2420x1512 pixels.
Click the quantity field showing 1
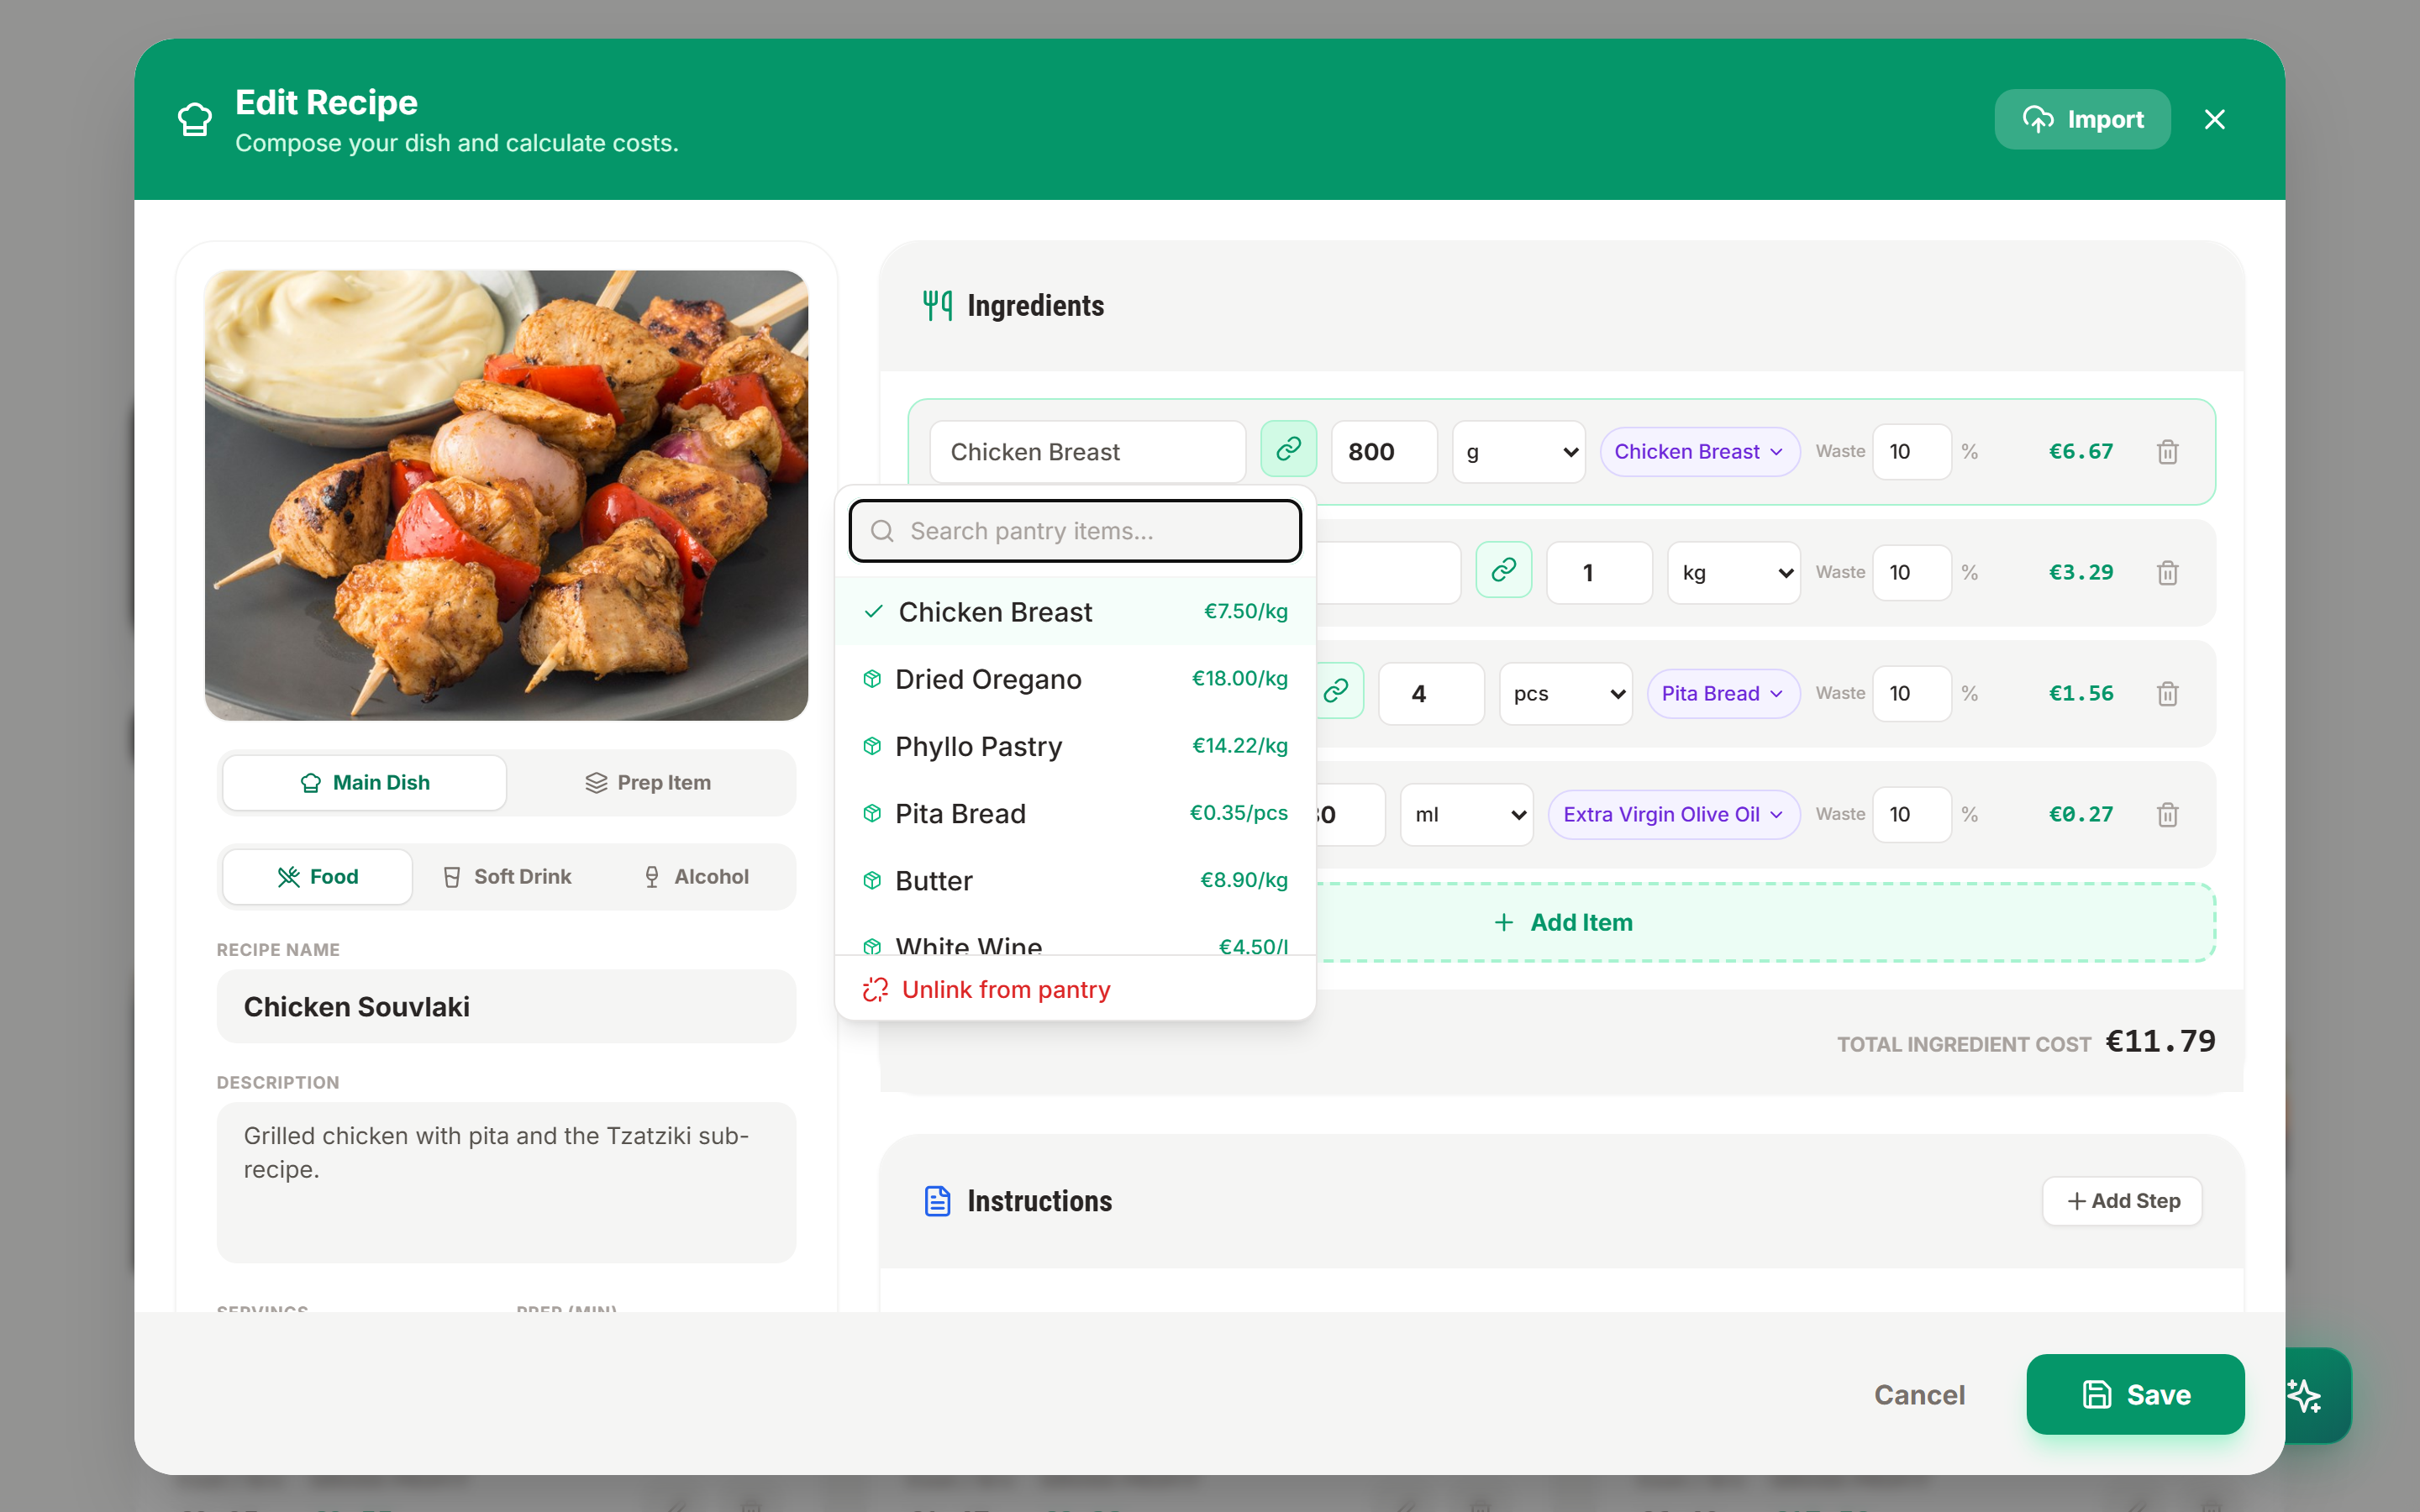(1599, 573)
